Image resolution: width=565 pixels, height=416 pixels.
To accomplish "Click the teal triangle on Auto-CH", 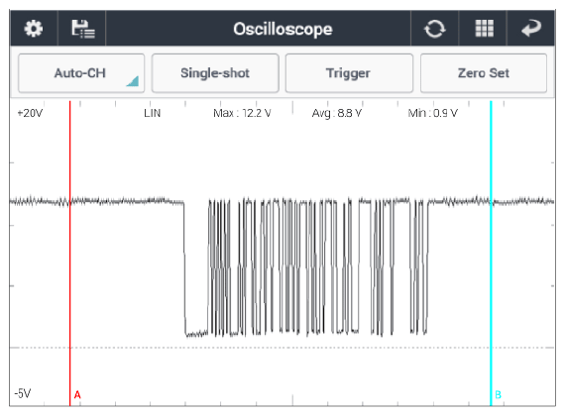I will click(x=133, y=81).
